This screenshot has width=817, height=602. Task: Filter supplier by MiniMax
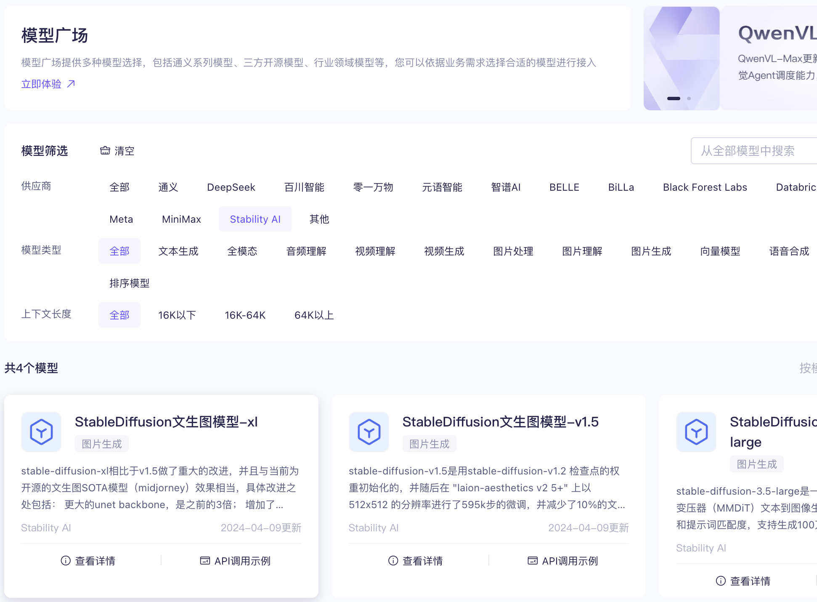click(x=181, y=219)
